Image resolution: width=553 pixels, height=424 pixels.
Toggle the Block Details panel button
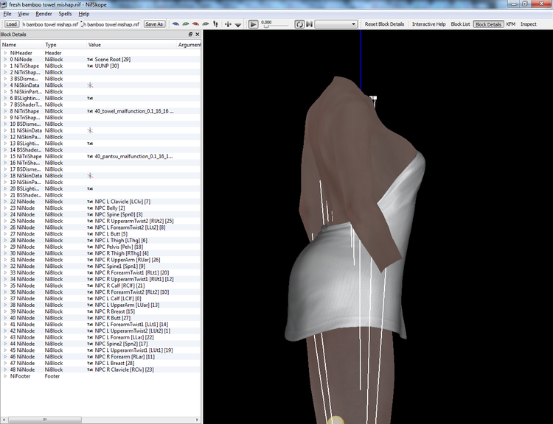point(488,24)
